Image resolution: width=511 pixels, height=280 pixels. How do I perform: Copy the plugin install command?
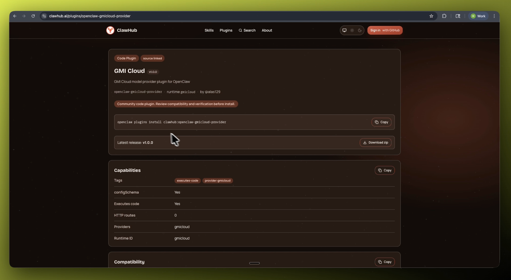pos(381,122)
